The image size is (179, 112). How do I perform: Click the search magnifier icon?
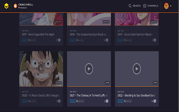coord(130,6)
